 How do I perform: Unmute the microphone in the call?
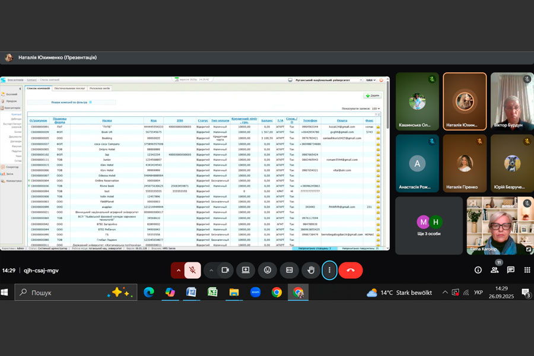pos(193,270)
